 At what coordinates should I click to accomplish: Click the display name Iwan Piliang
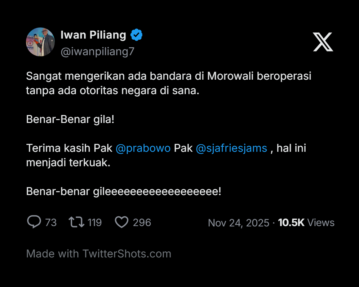93,35
